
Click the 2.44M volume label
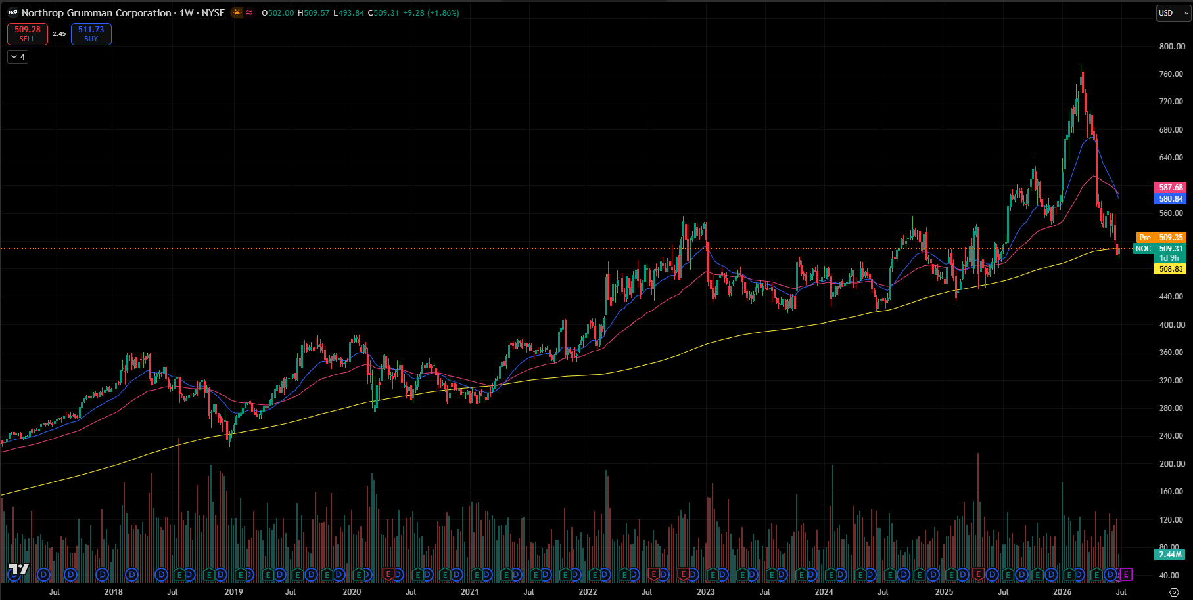tap(1170, 555)
